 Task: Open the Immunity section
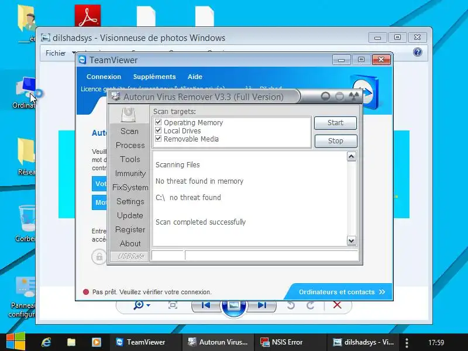[130, 173]
